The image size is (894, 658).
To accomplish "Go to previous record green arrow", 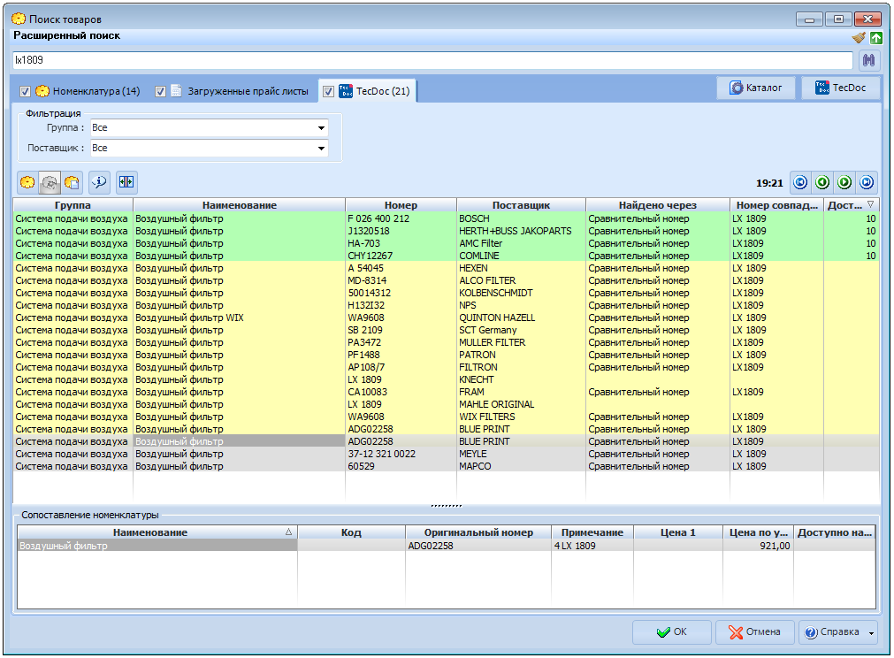I will click(x=822, y=182).
